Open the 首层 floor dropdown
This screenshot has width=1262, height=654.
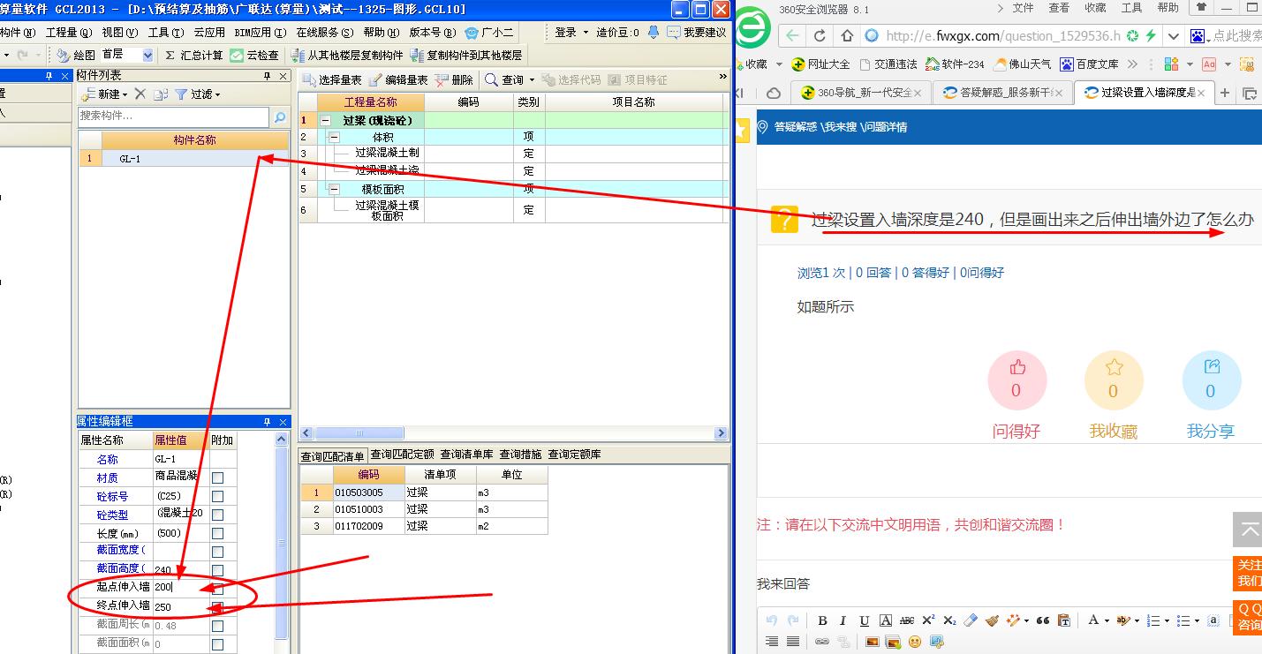(x=147, y=55)
